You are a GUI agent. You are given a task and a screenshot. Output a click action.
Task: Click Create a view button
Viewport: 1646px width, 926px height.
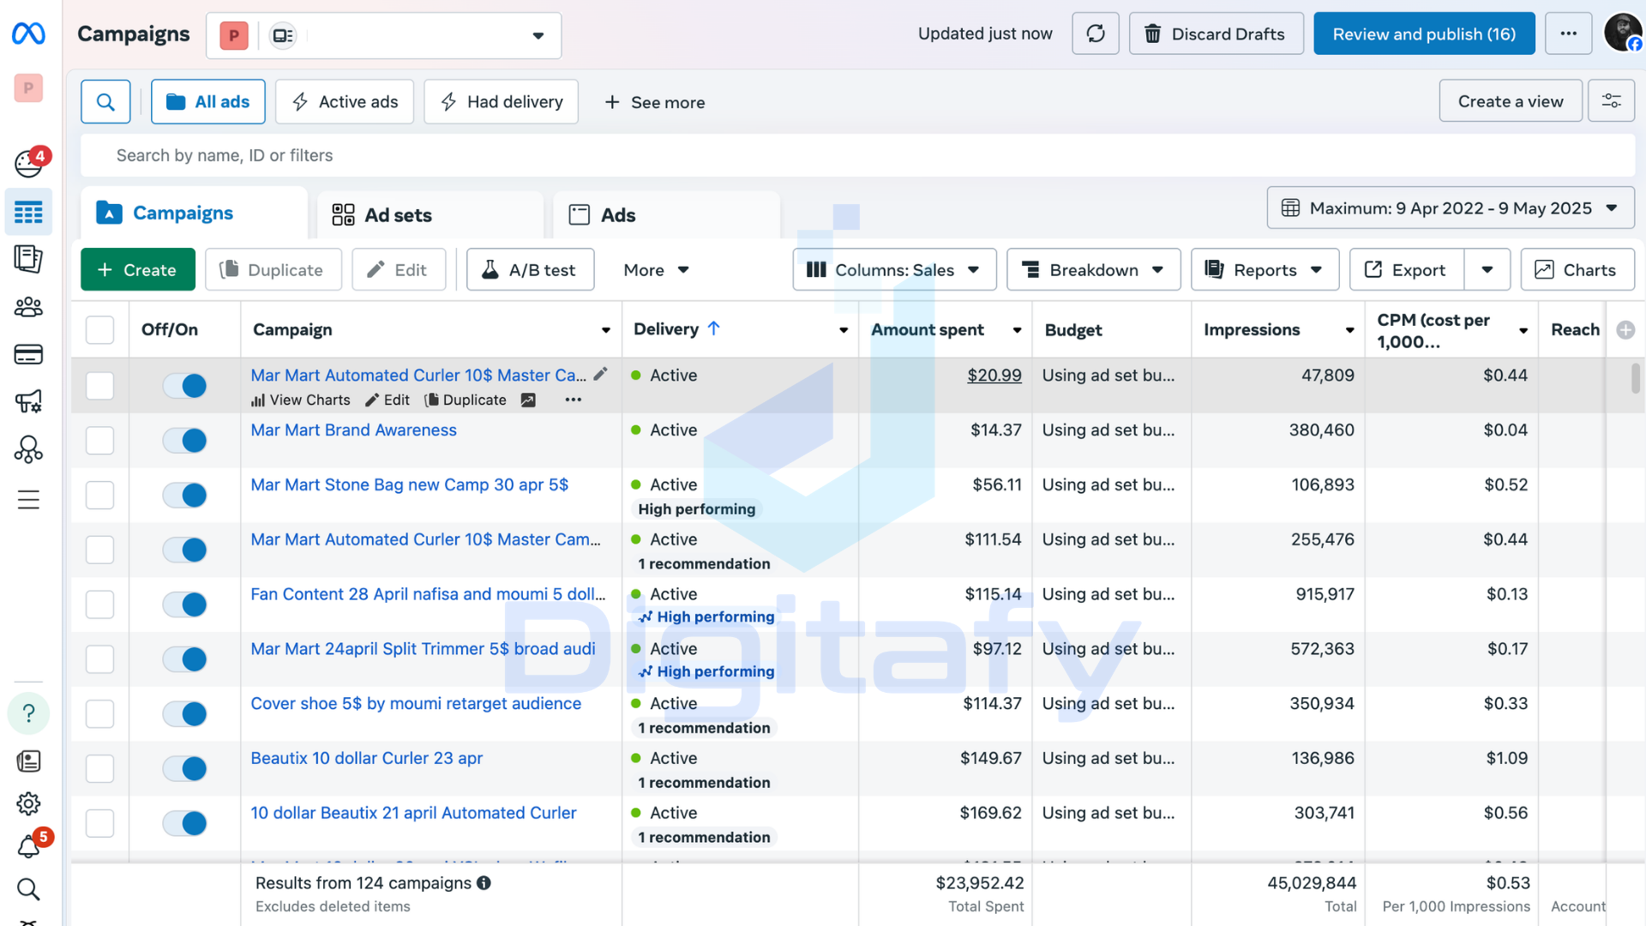tap(1511, 101)
